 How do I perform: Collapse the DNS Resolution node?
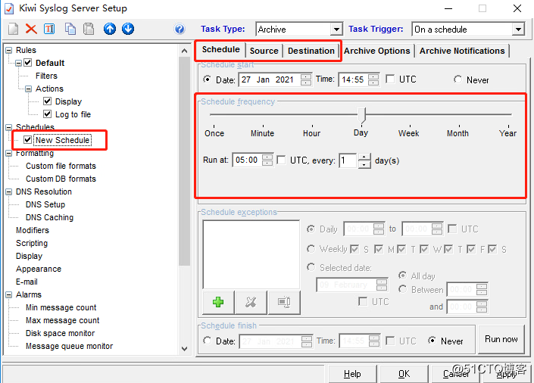pyautogui.click(x=9, y=191)
